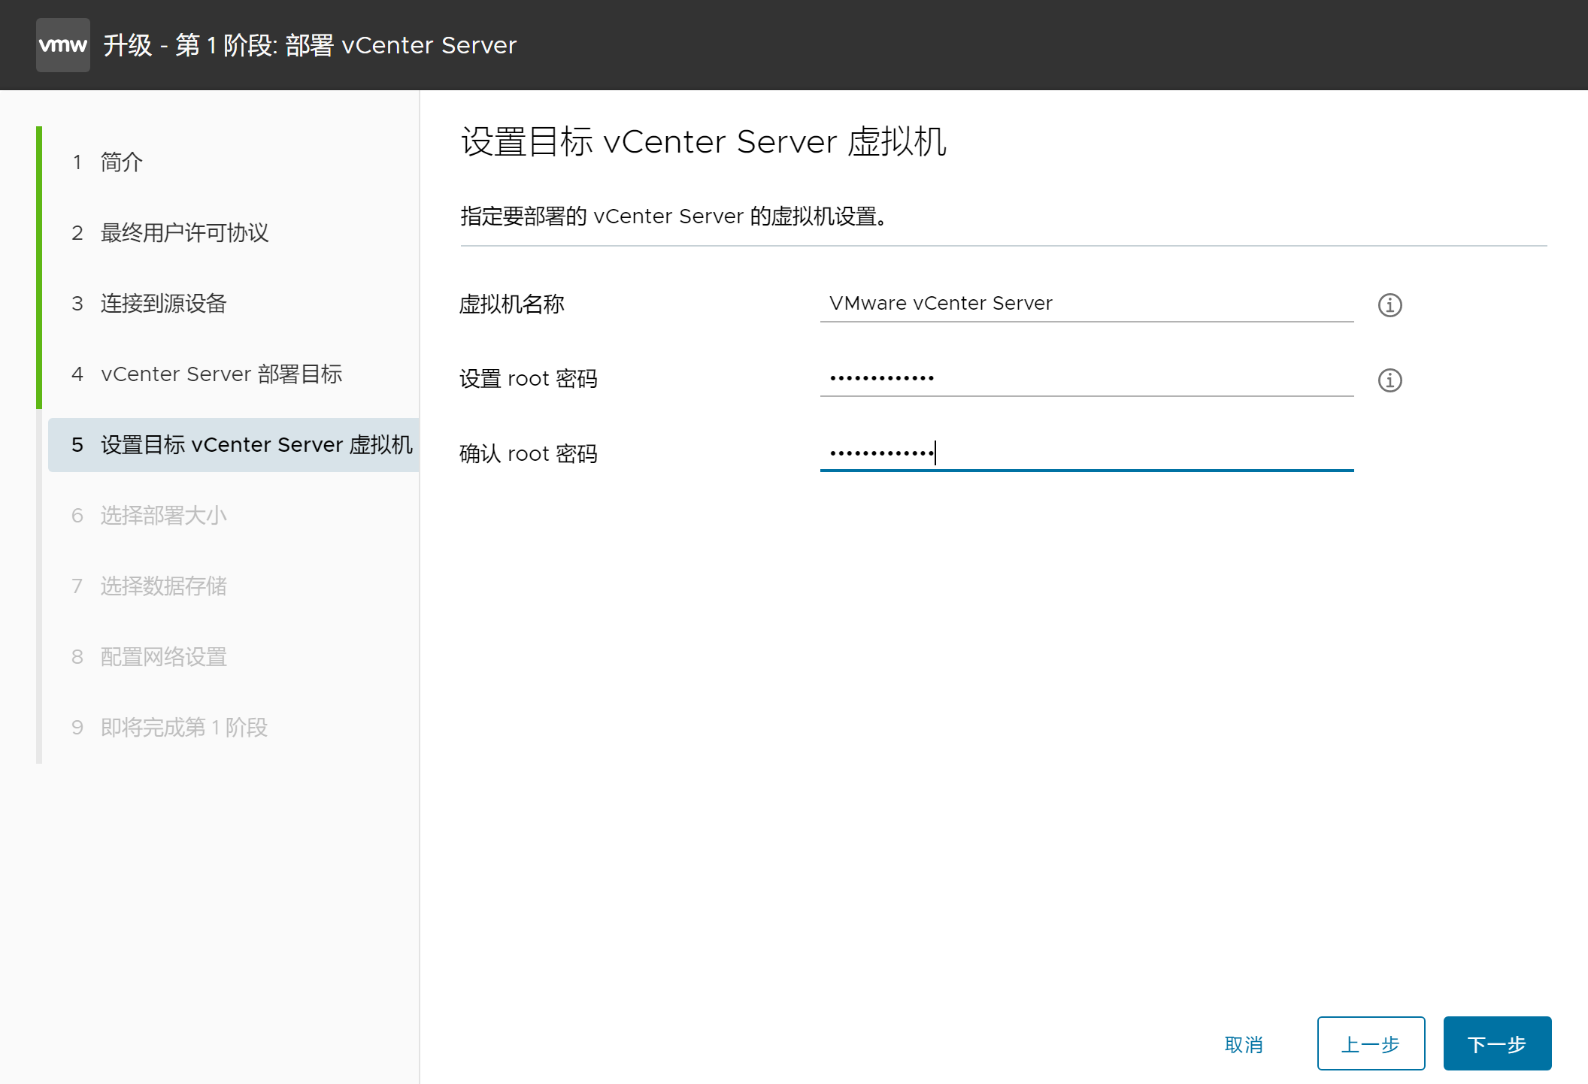Click the 设置 root 密码 label
The height and width of the screenshot is (1084, 1588).
(529, 379)
